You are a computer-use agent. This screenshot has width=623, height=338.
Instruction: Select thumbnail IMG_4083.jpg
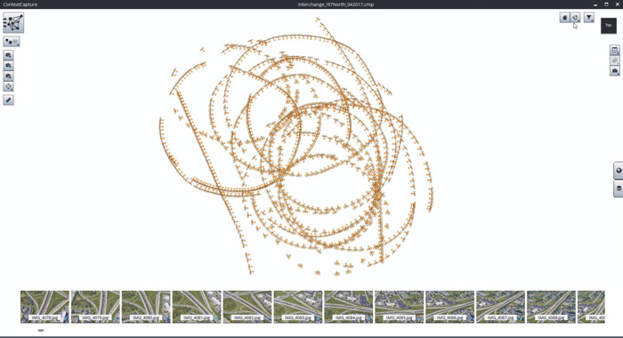pyautogui.click(x=298, y=307)
